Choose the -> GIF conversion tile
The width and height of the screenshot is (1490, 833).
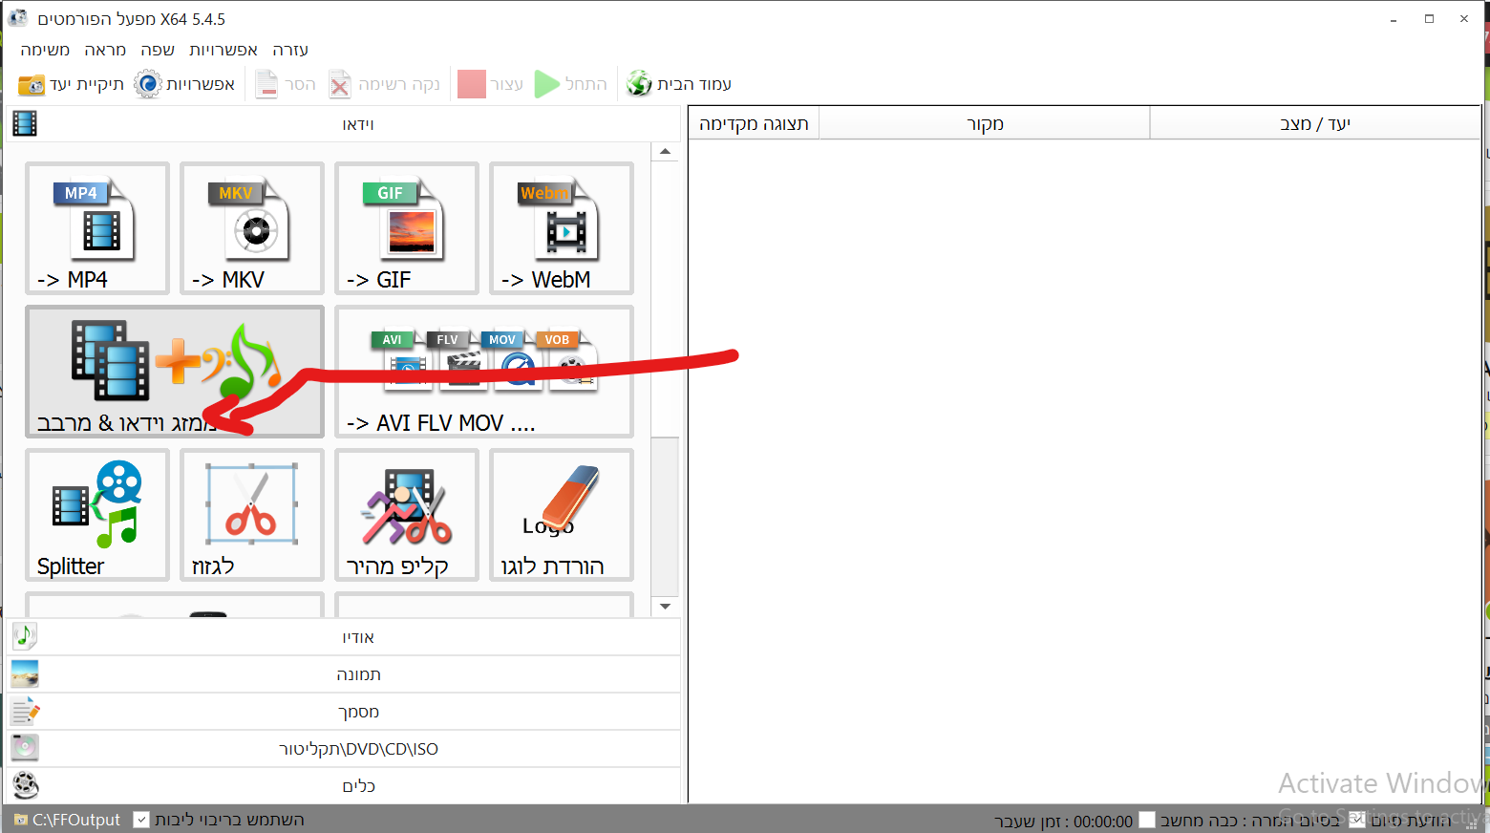tap(407, 228)
